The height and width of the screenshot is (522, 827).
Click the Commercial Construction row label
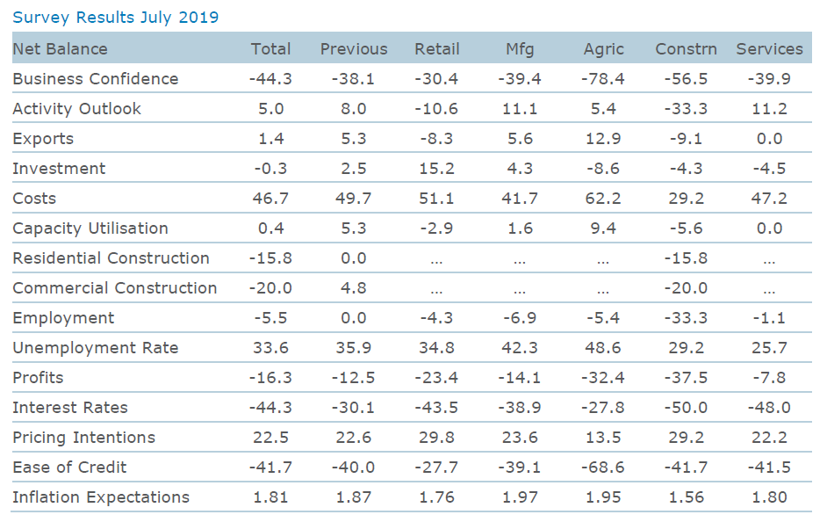click(x=115, y=288)
